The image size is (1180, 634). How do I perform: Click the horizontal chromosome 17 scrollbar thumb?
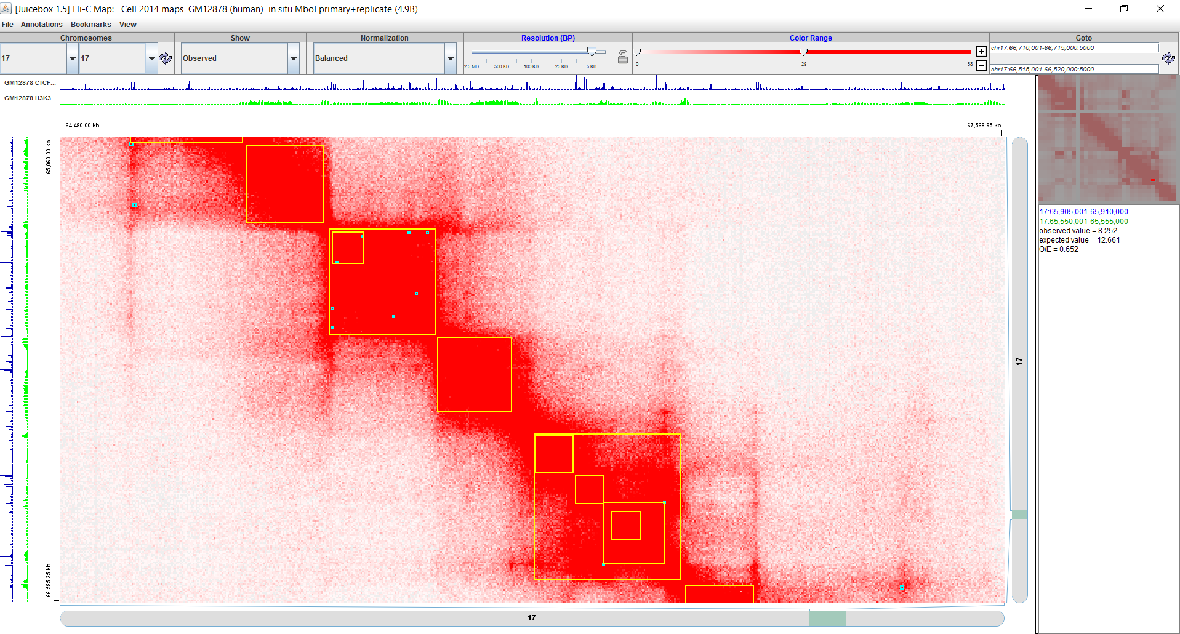coord(827,618)
